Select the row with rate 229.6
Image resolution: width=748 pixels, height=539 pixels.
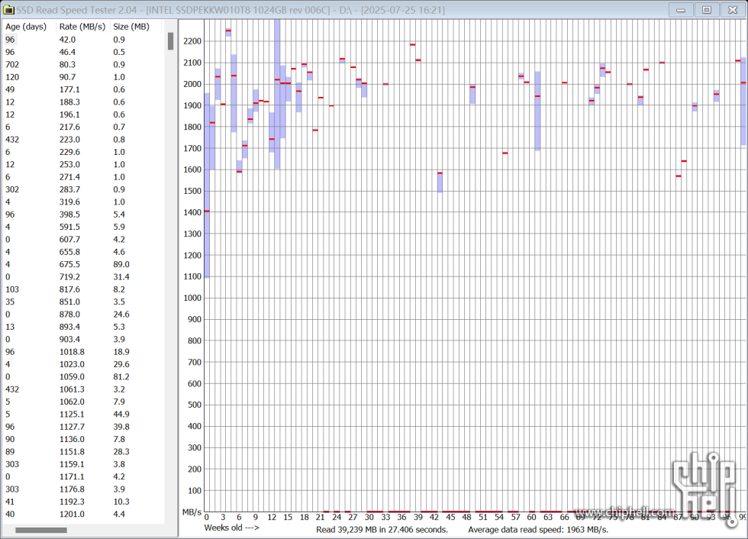pos(84,152)
